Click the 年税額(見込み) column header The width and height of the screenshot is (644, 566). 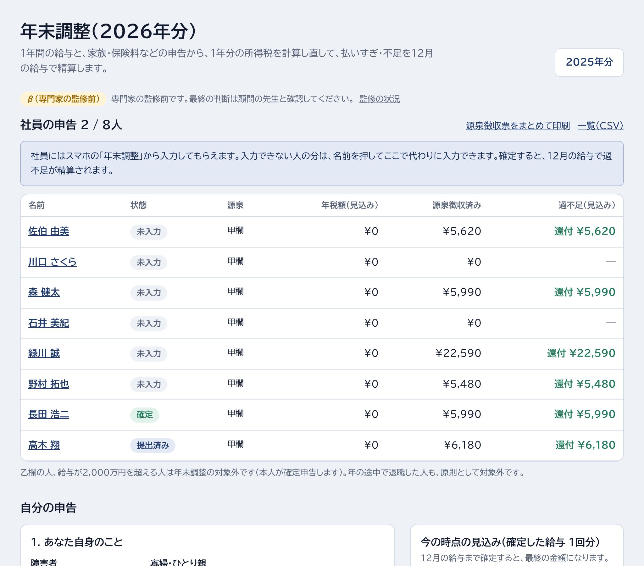(x=350, y=205)
